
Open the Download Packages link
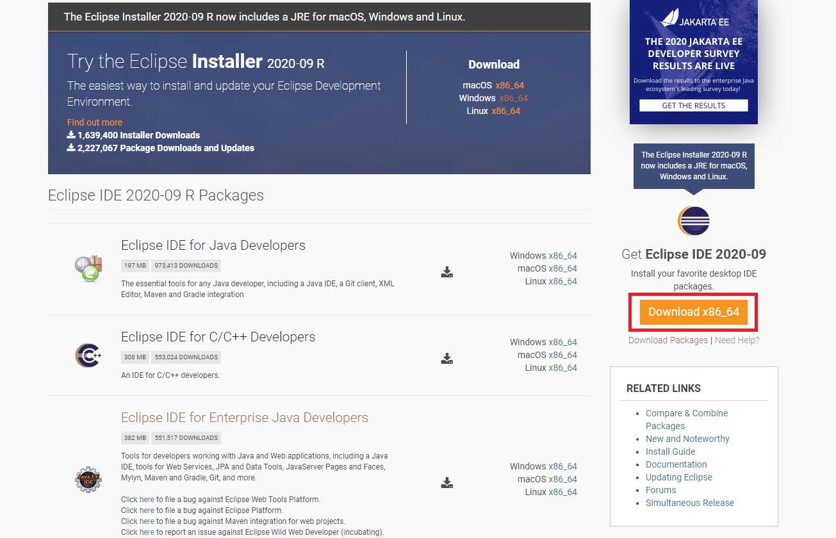(668, 340)
